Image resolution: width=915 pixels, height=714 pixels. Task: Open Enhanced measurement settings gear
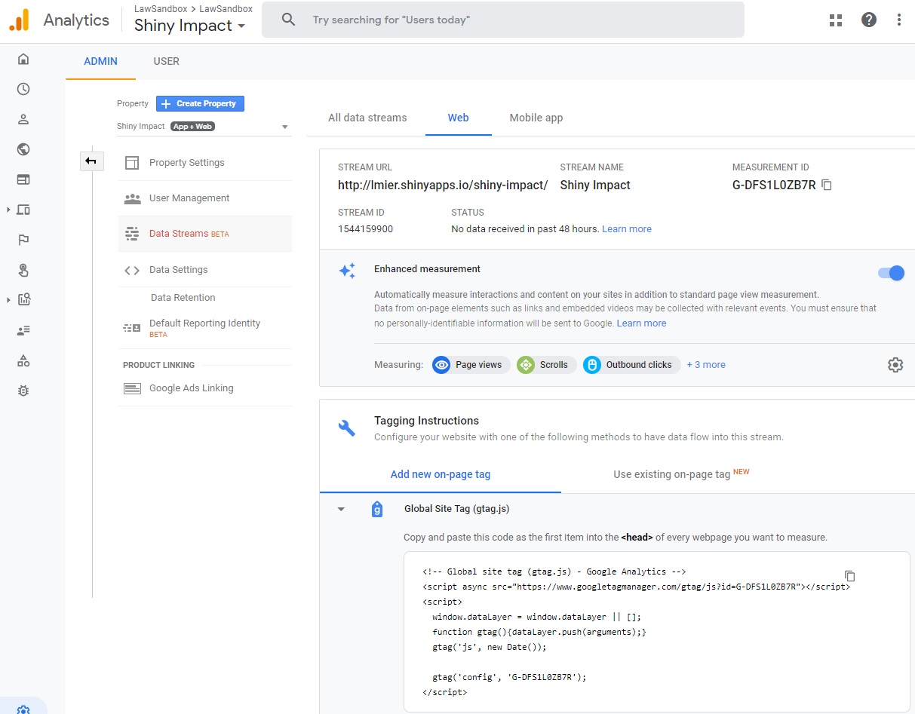tap(895, 365)
